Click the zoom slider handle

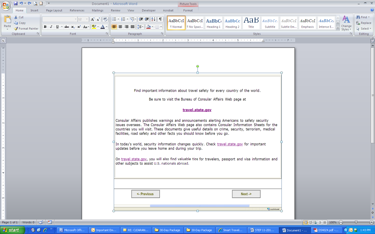[x=356, y=222]
